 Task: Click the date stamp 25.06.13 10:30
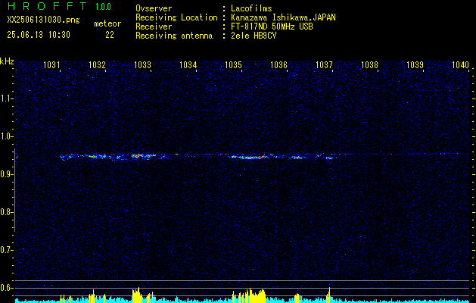coord(39,35)
